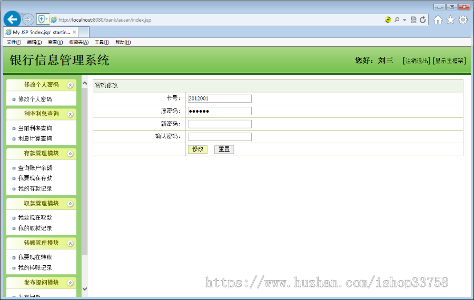Open browser Tools gear icon
The width and height of the screenshot is (474, 300).
click(x=463, y=20)
